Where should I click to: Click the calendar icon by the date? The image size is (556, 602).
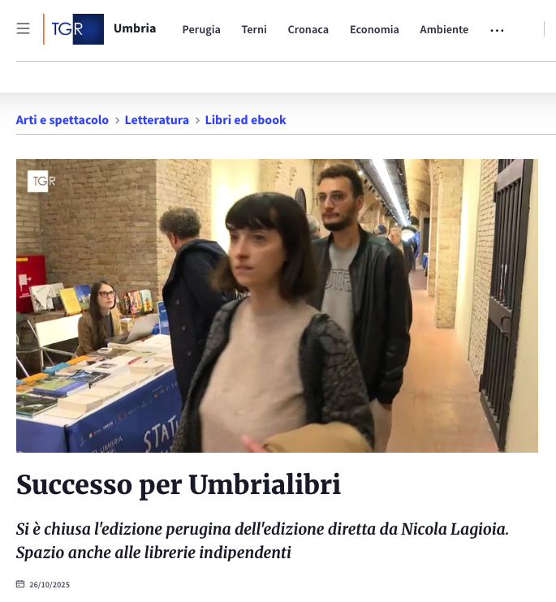[x=20, y=584]
